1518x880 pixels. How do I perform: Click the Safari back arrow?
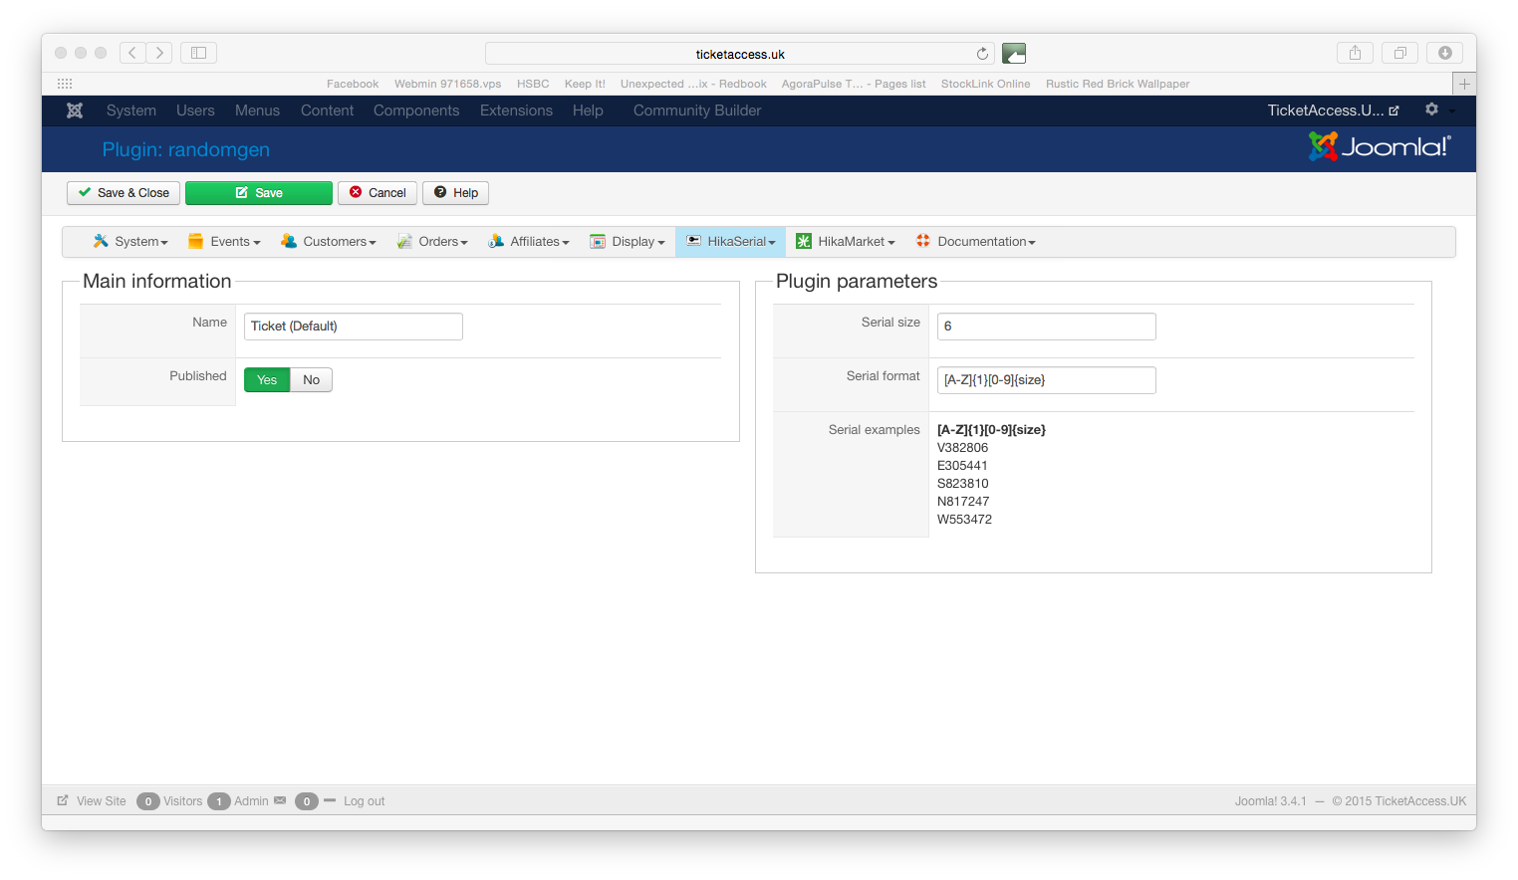pos(132,53)
